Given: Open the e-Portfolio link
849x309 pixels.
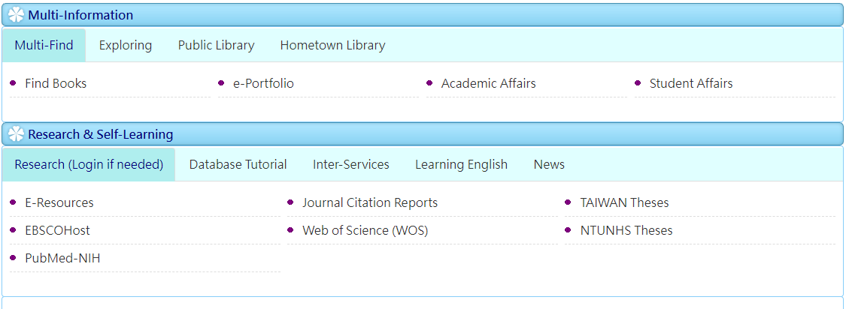Looking at the screenshot, I should 264,84.
